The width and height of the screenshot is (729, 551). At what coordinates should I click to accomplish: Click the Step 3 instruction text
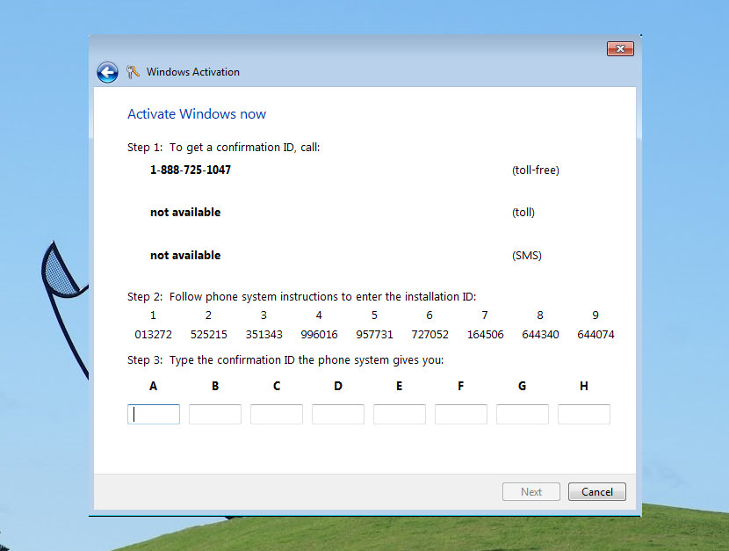[285, 360]
